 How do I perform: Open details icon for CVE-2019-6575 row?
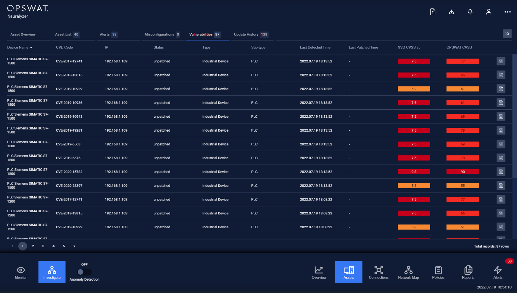point(501,158)
